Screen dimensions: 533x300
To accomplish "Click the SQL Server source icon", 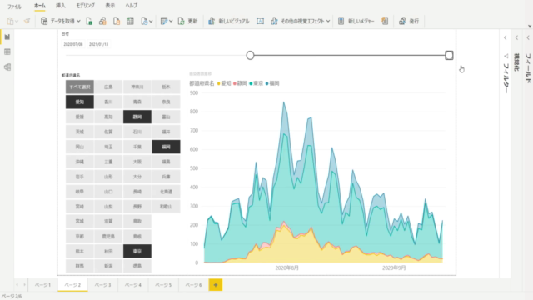I will coord(117,21).
